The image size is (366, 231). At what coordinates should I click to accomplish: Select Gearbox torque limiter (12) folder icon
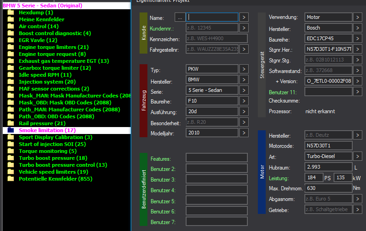pos(11,68)
